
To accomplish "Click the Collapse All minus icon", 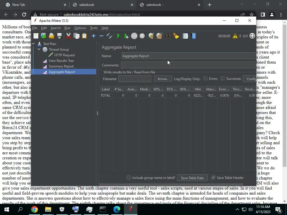I will point(101,36).
